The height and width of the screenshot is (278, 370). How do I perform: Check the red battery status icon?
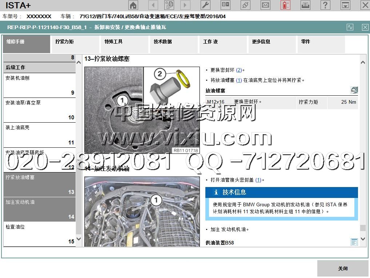click(x=285, y=5)
